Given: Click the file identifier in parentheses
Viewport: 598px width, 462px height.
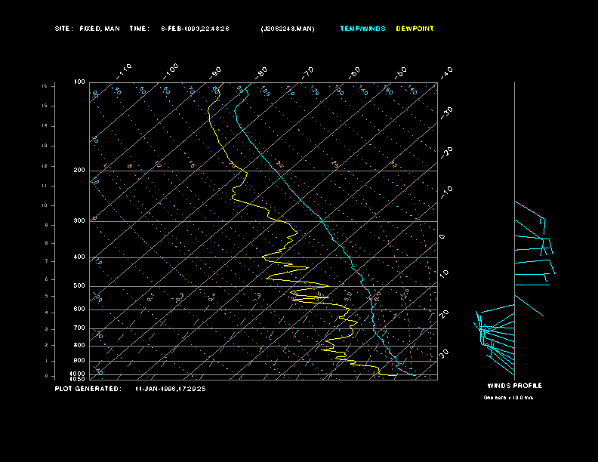Looking at the screenshot, I should point(288,29).
